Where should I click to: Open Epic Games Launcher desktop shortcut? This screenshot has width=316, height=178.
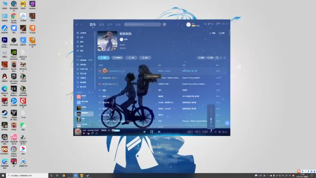click(14, 78)
